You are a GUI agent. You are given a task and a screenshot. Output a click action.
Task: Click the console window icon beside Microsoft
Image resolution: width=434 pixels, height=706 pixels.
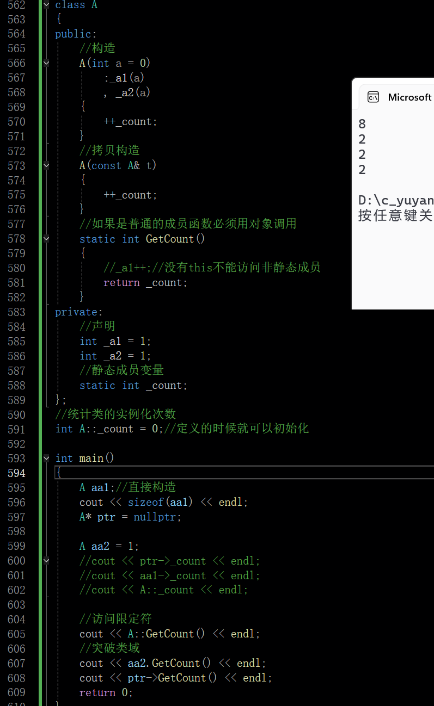click(373, 97)
